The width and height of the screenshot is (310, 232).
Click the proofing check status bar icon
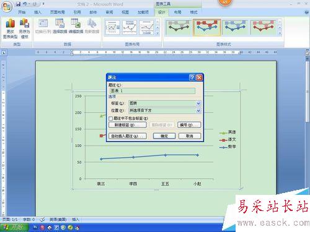42,220
